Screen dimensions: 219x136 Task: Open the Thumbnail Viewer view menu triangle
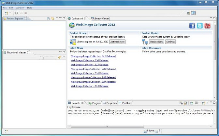click(x=64, y=57)
